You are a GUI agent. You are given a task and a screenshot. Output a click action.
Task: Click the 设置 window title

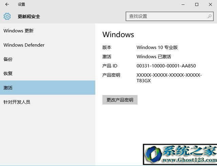(x=21, y=4)
